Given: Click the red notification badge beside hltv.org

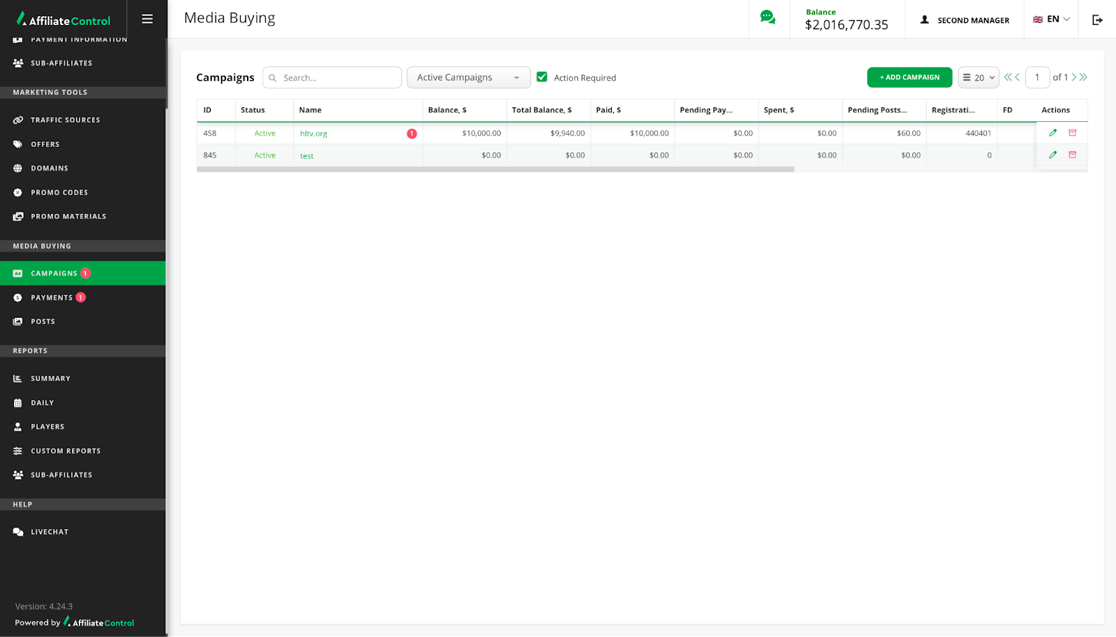Looking at the screenshot, I should coord(412,134).
